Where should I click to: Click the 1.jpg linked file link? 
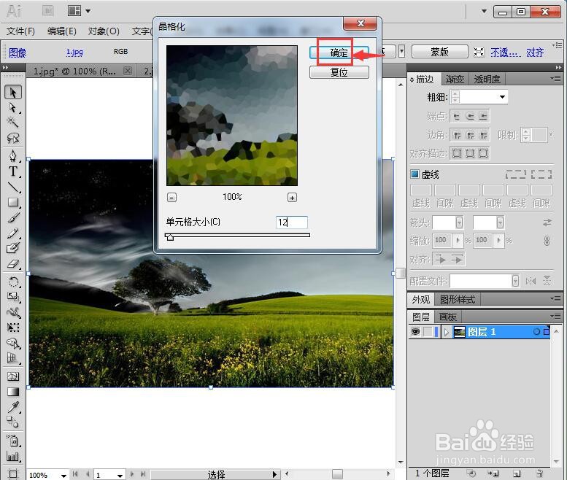pyautogui.click(x=74, y=52)
